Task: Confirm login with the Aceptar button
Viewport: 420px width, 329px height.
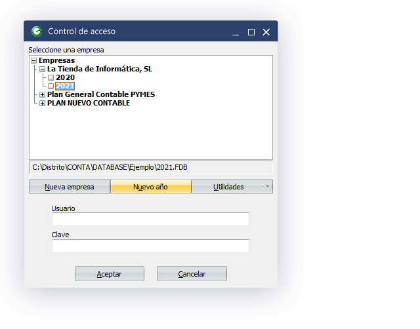Action: point(109,274)
